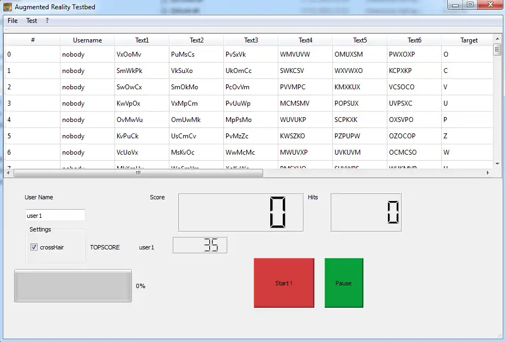Click the Text3 column header

[x=251, y=40]
